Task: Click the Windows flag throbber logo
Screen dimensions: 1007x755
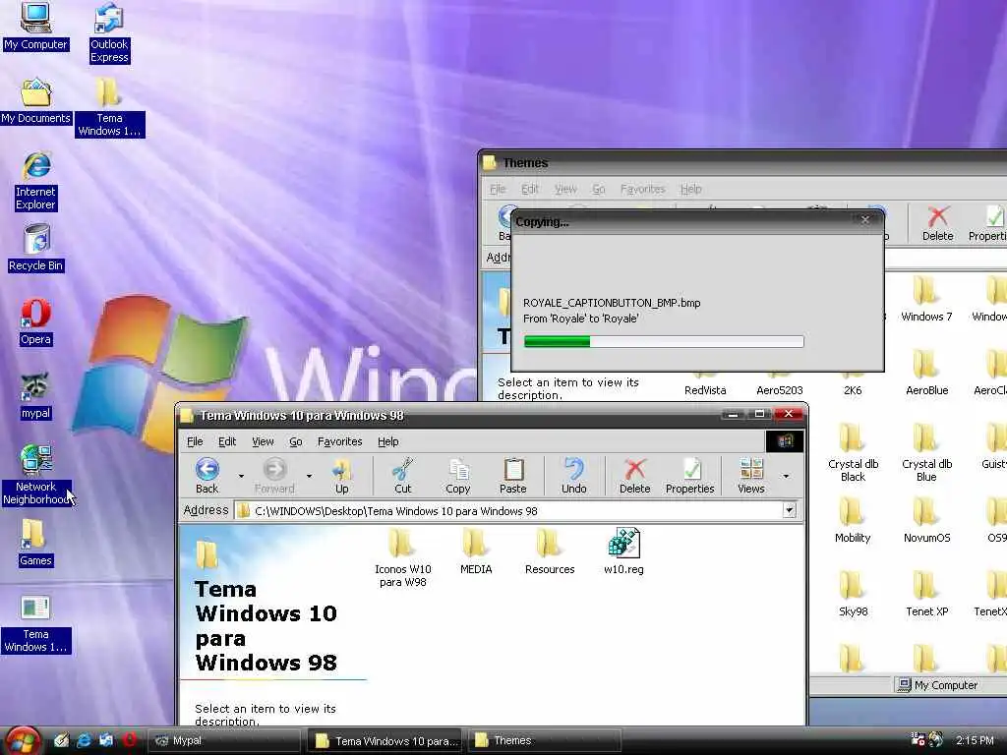Action: (784, 441)
